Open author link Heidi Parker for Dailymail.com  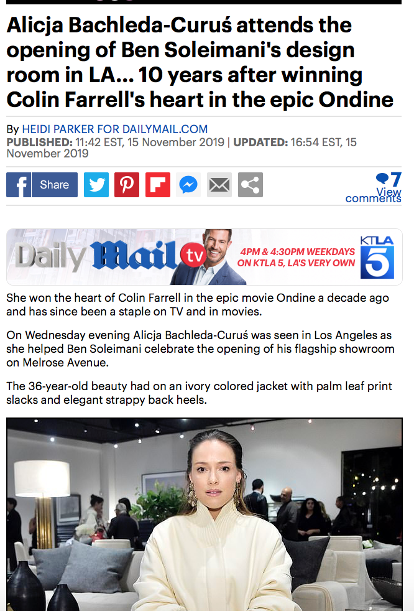(x=115, y=129)
